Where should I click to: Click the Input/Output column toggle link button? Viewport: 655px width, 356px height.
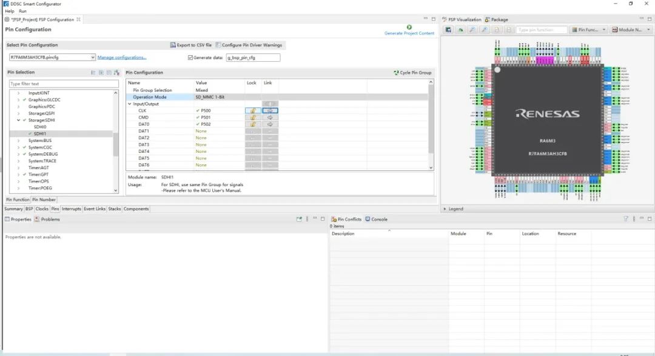click(270, 104)
